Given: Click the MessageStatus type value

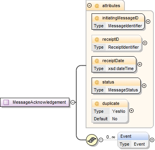Looking at the screenshot, I should 123,90.
